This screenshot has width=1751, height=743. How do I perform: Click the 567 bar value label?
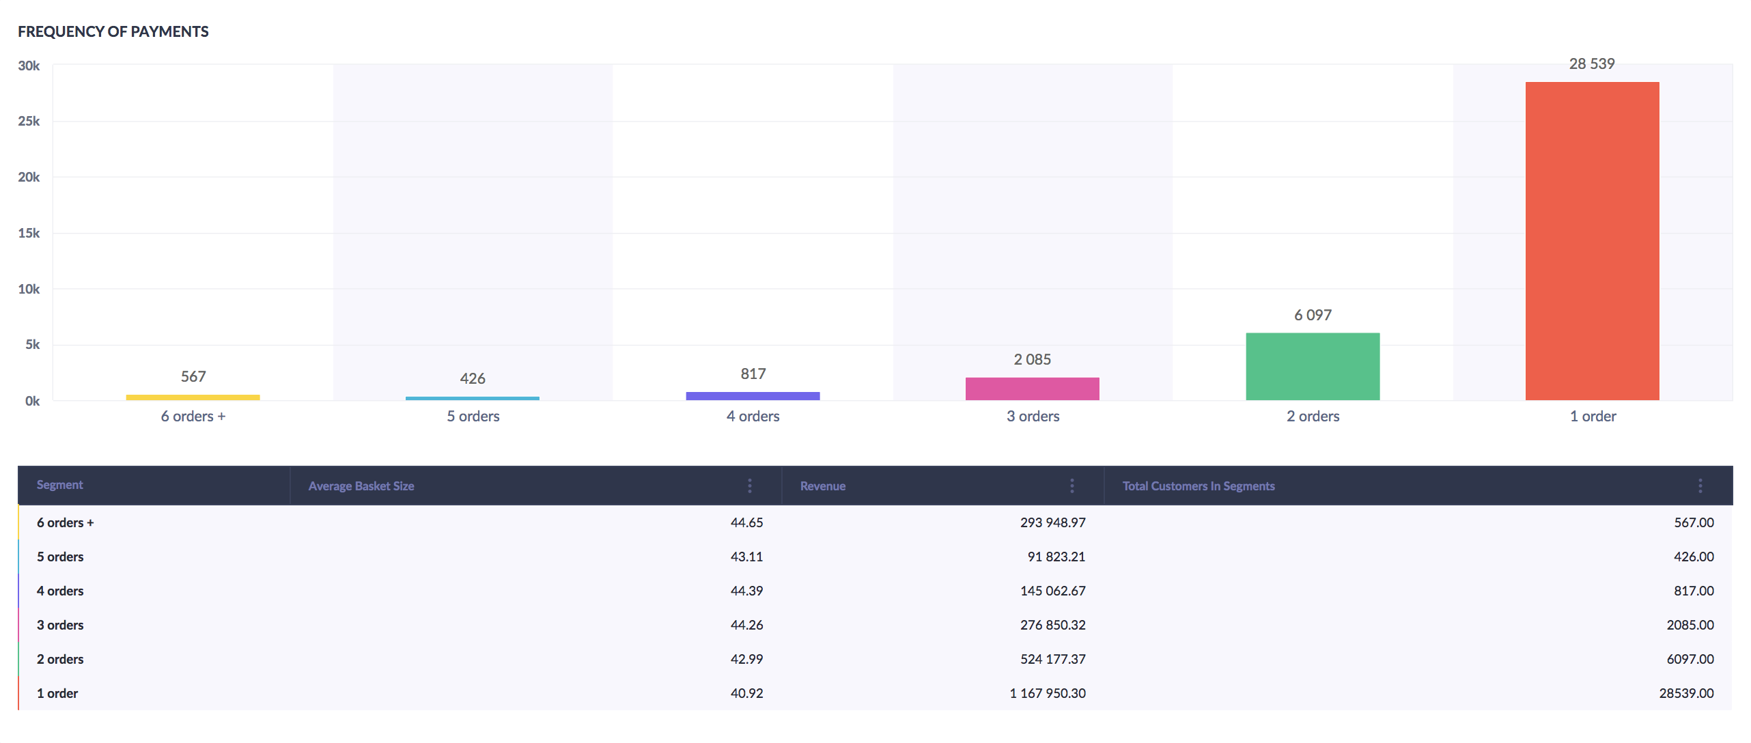tap(193, 376)
